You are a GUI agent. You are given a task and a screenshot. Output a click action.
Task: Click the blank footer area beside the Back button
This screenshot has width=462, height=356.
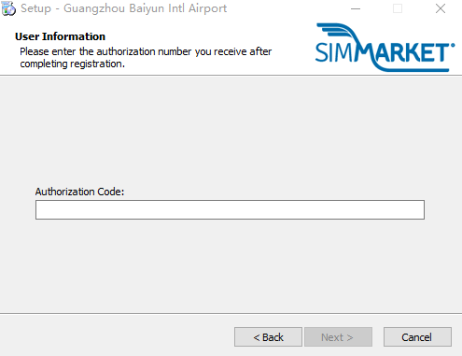[117, 336]
